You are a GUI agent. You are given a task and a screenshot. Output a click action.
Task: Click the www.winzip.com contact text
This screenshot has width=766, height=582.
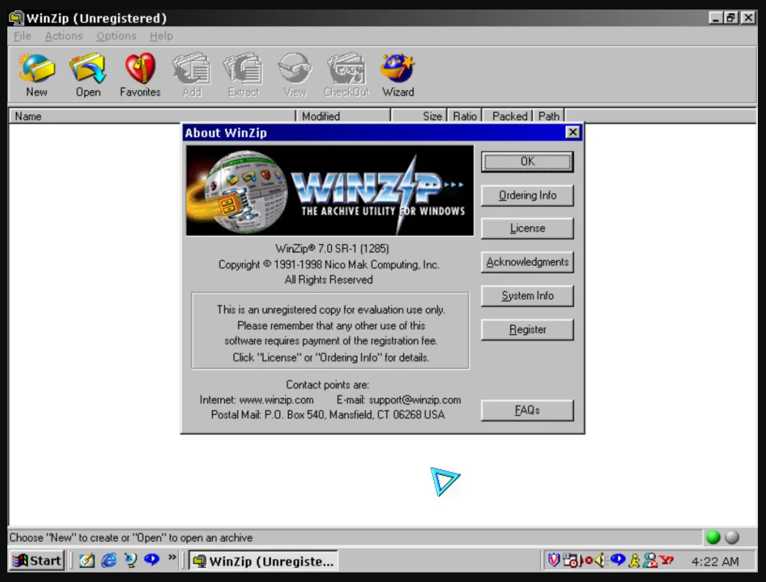(x=276, y=399)
